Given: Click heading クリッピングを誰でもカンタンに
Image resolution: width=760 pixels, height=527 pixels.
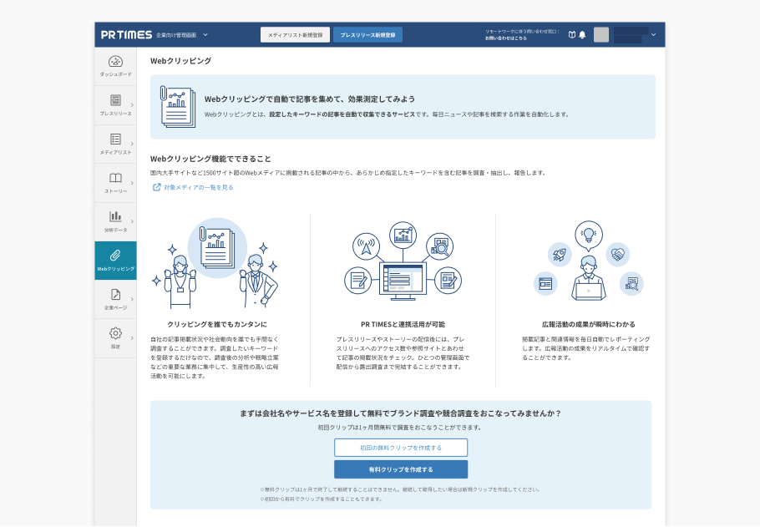Looking at the screenshot, I should coord(216,324).
